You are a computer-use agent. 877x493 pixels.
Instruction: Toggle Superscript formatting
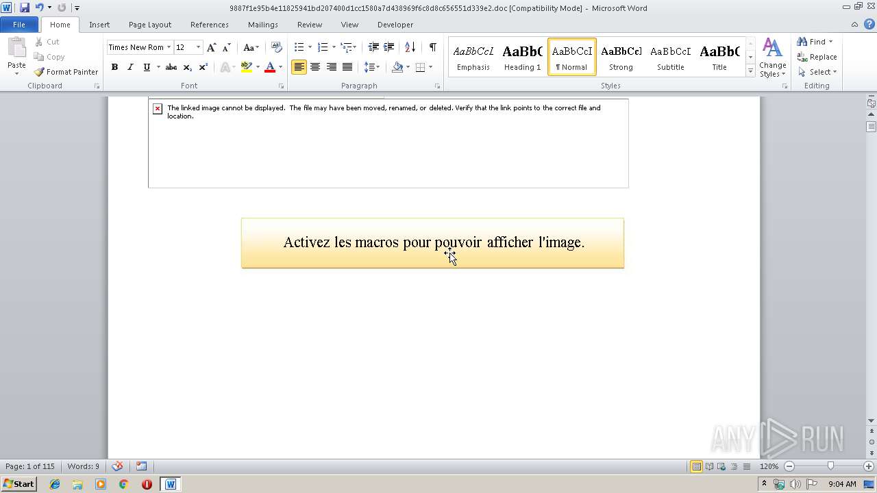point(203,67)
